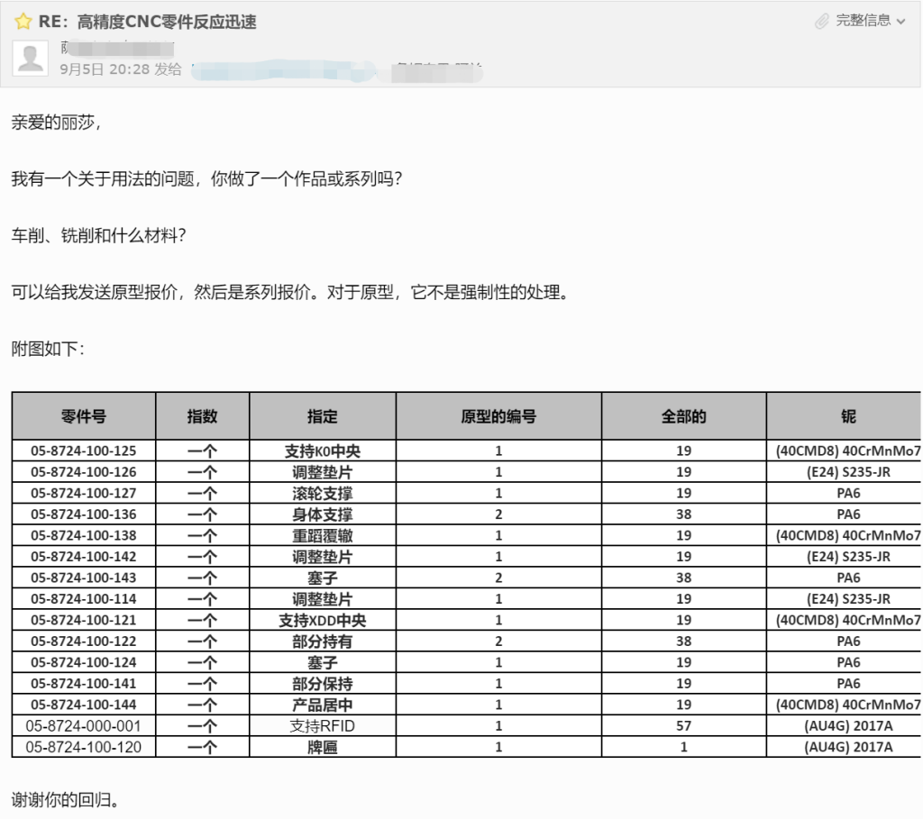Click the greeting line 亲爱的丽莎
Screen dimensions: 923x819
56,123
